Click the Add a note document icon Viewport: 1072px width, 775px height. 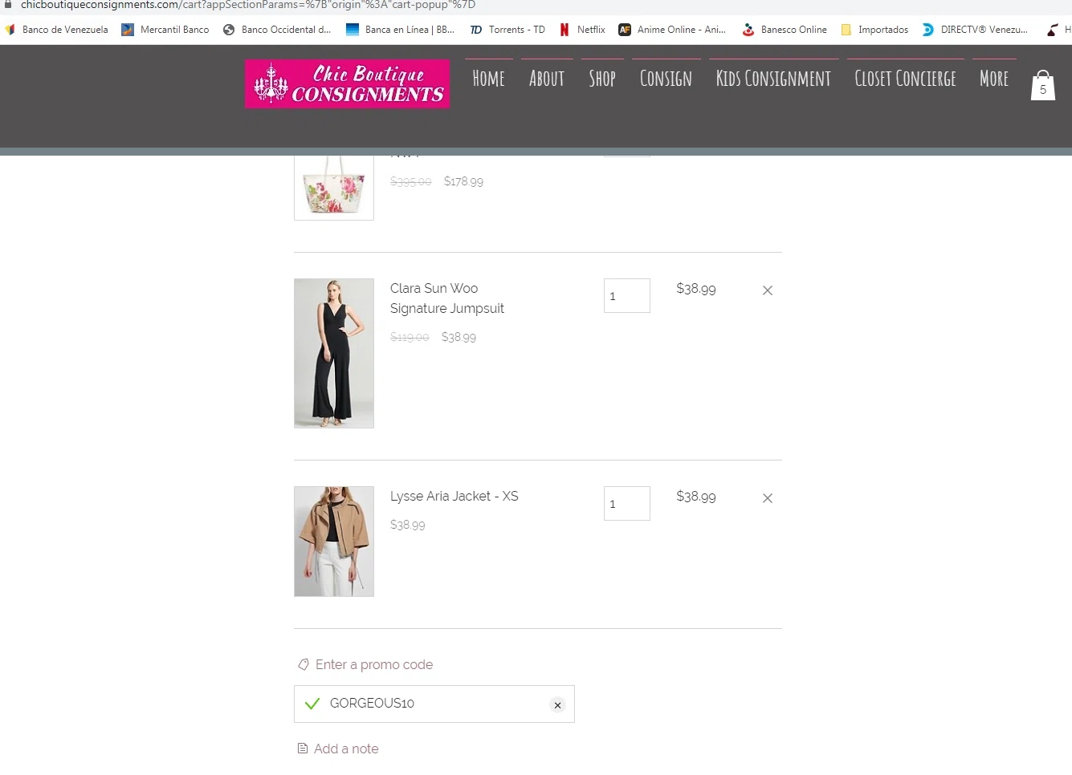pyautogui.click(x=303, y=749)
